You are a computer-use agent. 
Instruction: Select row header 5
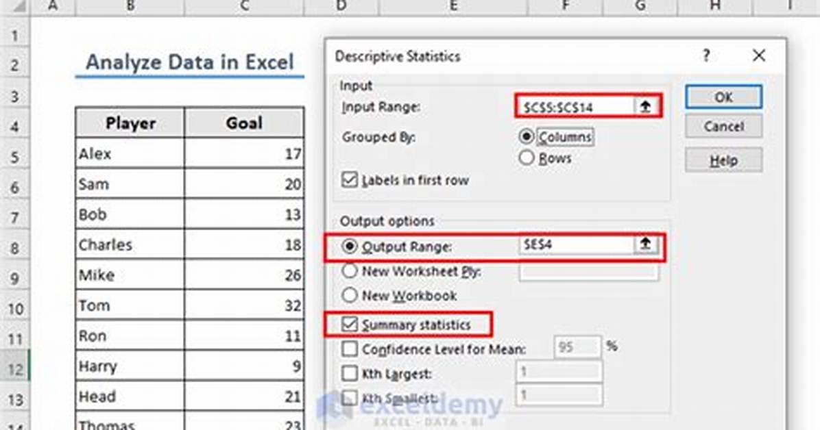[14, 156]
